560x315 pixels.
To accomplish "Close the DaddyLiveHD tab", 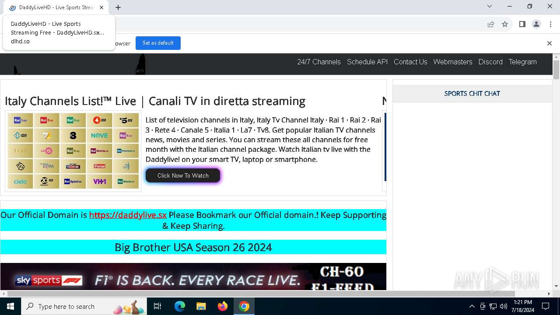I will tap(101, 7).
